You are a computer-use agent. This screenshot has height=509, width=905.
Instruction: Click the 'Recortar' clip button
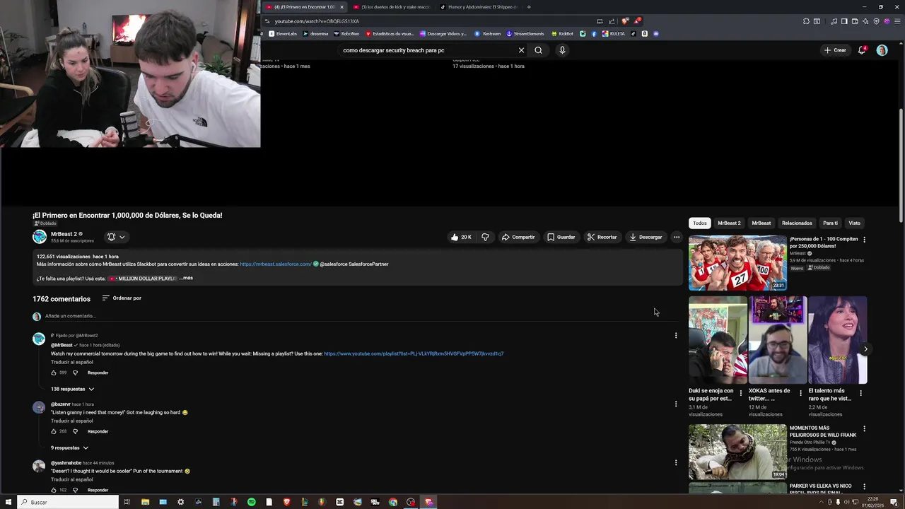(602, 237)
